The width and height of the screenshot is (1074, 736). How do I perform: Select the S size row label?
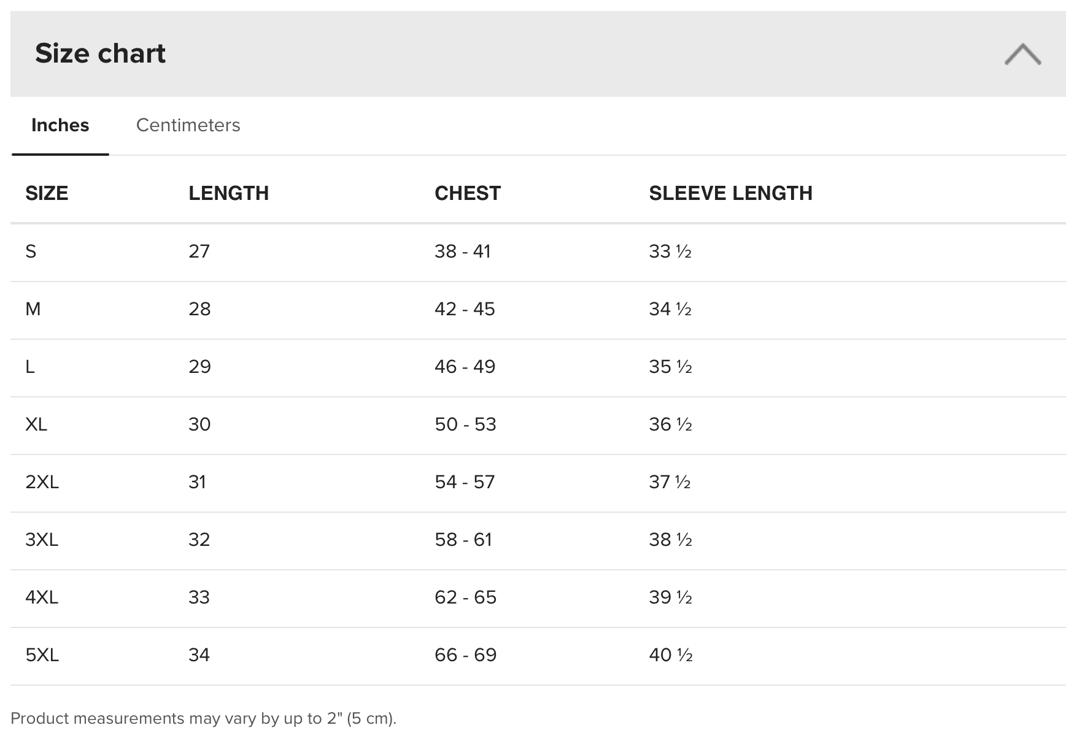31,251
